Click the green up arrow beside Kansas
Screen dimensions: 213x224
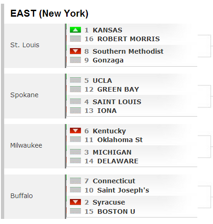point(75,30)
